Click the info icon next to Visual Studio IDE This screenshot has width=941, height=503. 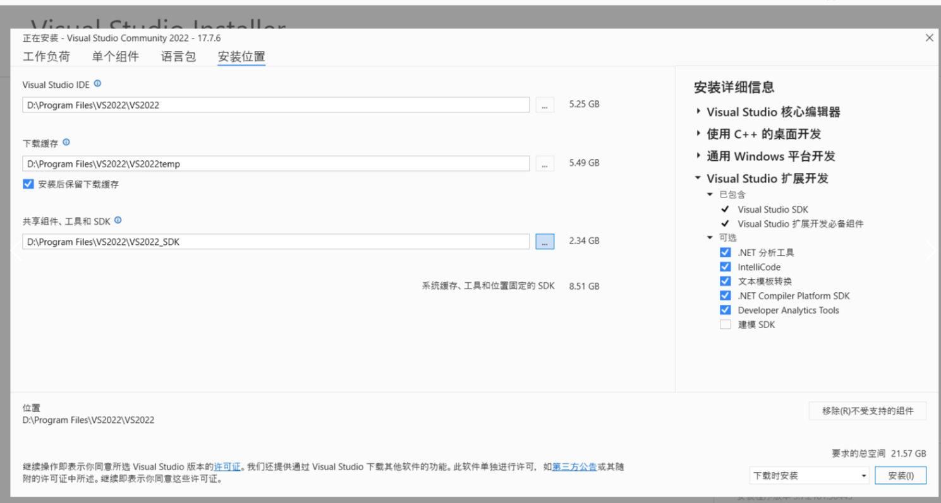coord(97,83)
